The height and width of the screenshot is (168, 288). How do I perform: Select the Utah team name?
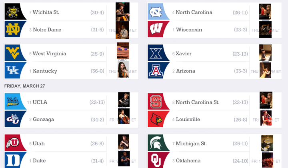39,143
